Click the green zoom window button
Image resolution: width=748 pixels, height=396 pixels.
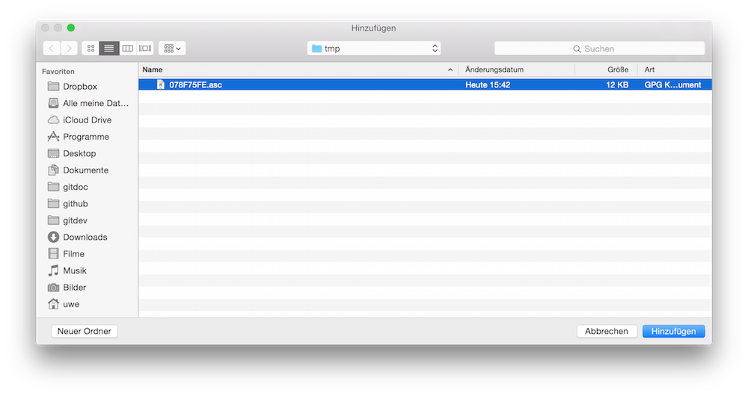click(x=70, y=28)
